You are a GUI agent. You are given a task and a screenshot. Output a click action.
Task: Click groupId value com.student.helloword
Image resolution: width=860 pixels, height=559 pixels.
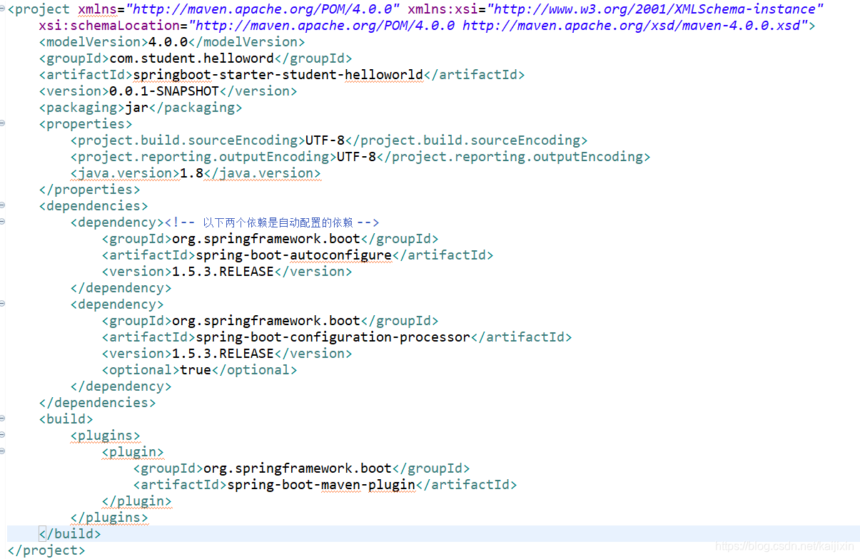pos(191,58)
